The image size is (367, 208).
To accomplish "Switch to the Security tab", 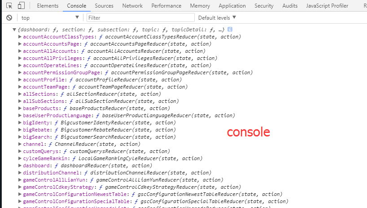I will pos(264,6).
